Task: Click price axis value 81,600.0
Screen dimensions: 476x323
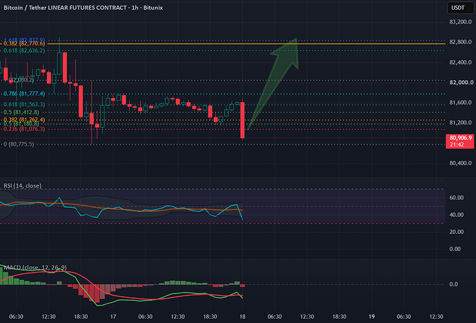Action: (460, 103)
